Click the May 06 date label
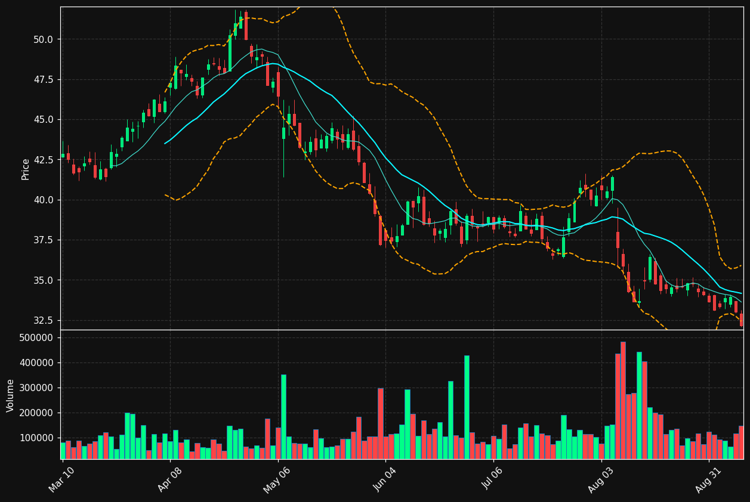 (277, 480)
